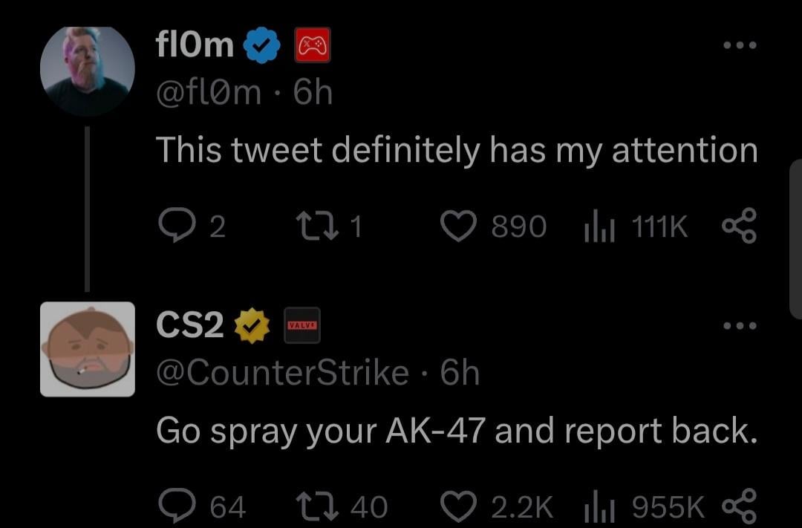802x528 pixels.
Task: Open the @CounterStrike handle link
Action: click(x=282, y=372)
